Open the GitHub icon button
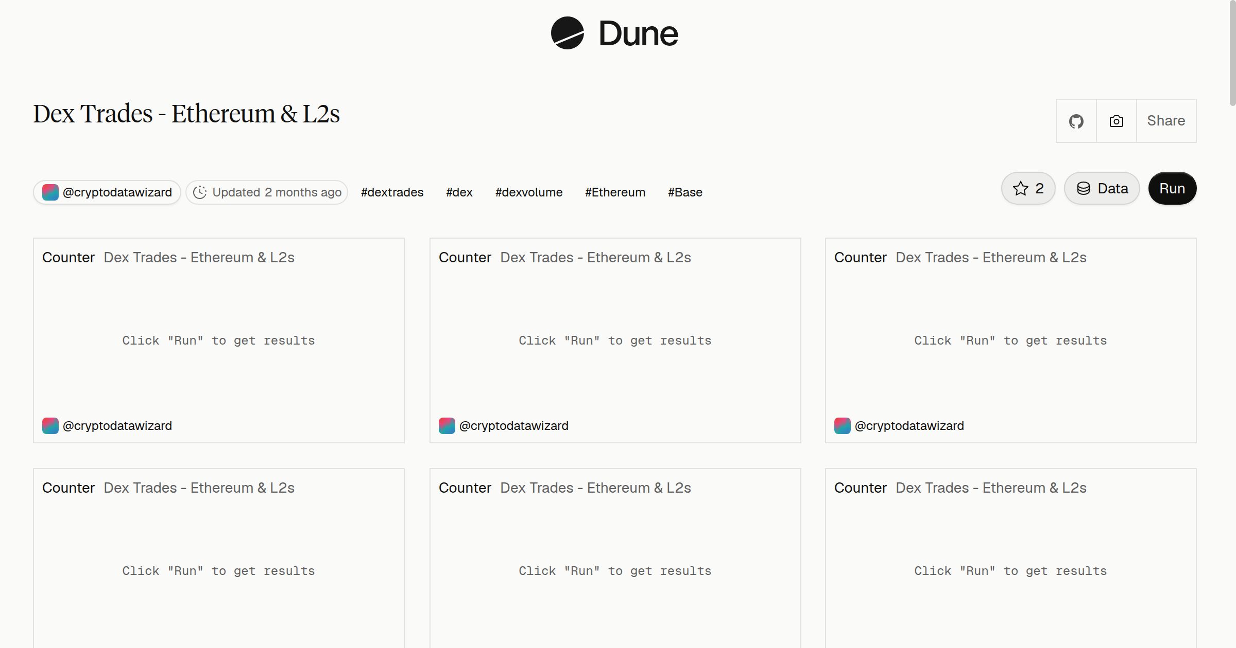Viewport: 1236px width, 648px height. click(x=1076, y=121)
